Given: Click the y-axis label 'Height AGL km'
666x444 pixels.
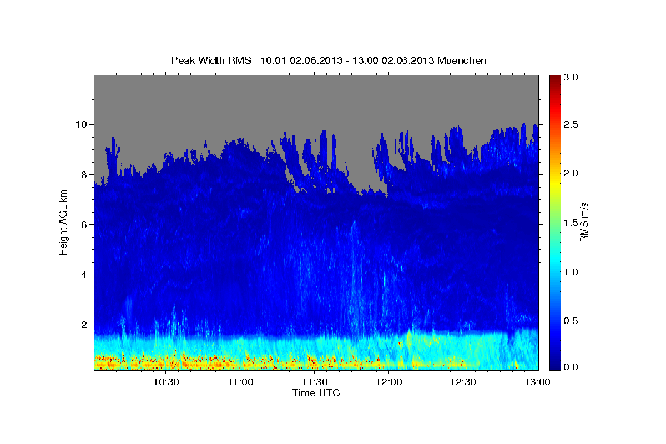Looking at the screenshot, I should [64, 223].
